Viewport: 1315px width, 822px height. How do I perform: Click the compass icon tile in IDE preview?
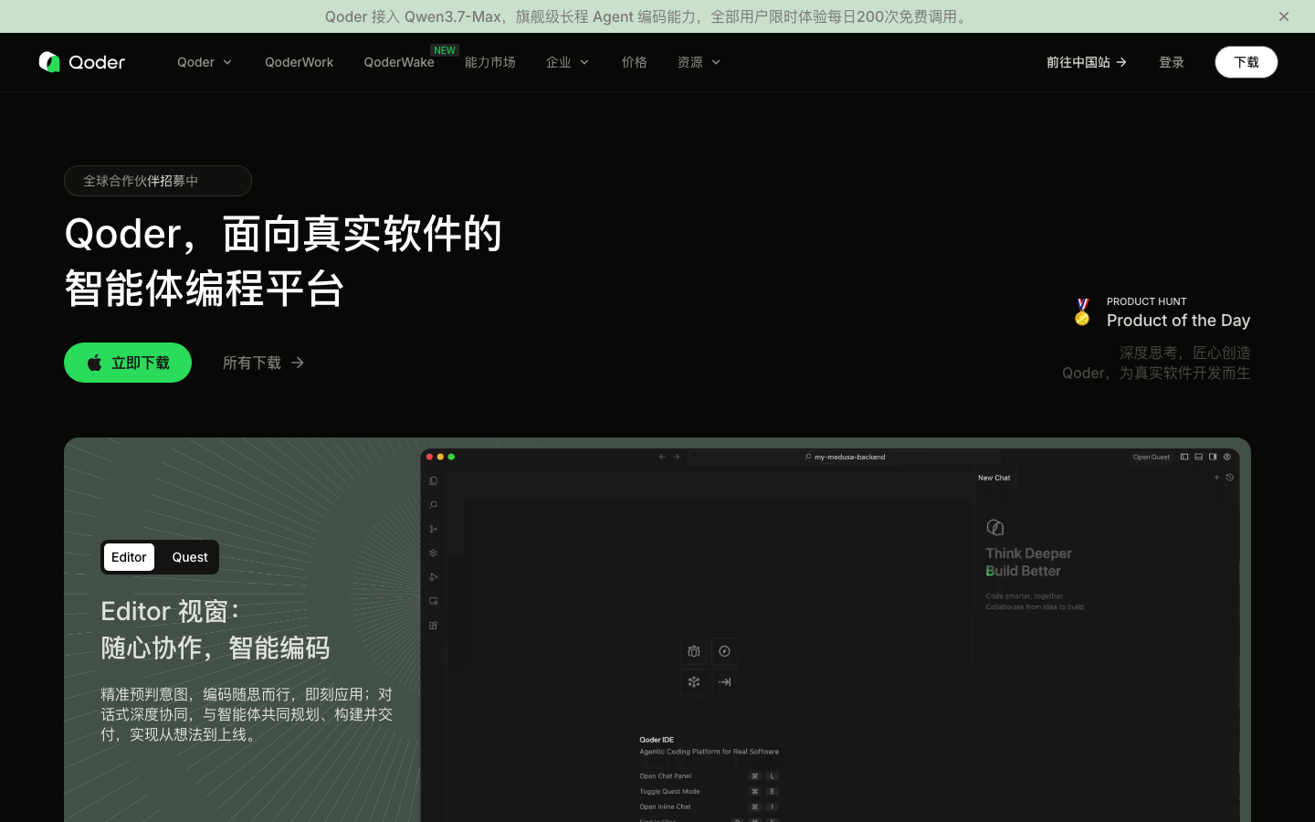724,651
